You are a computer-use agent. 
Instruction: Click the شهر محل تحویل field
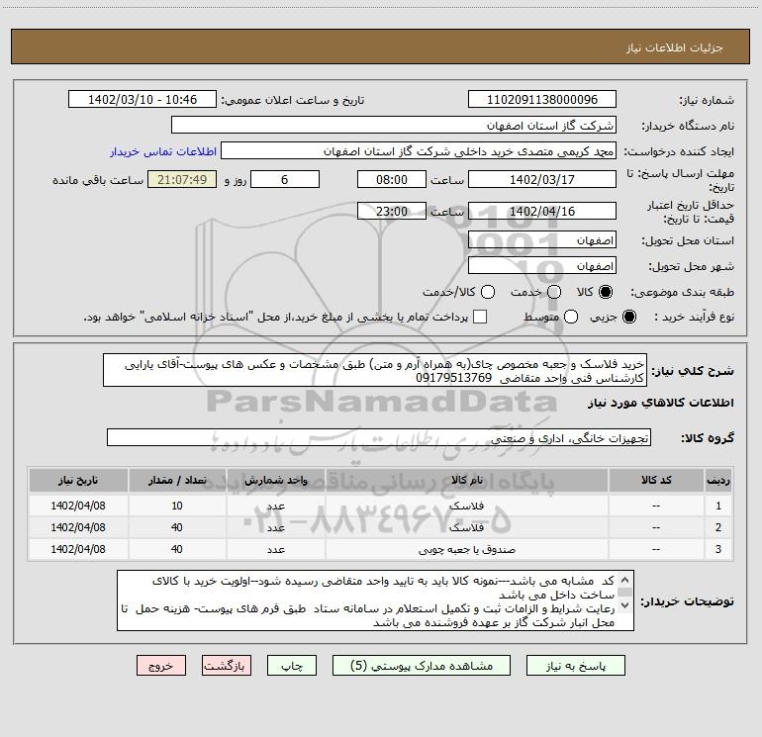[542, 266]
